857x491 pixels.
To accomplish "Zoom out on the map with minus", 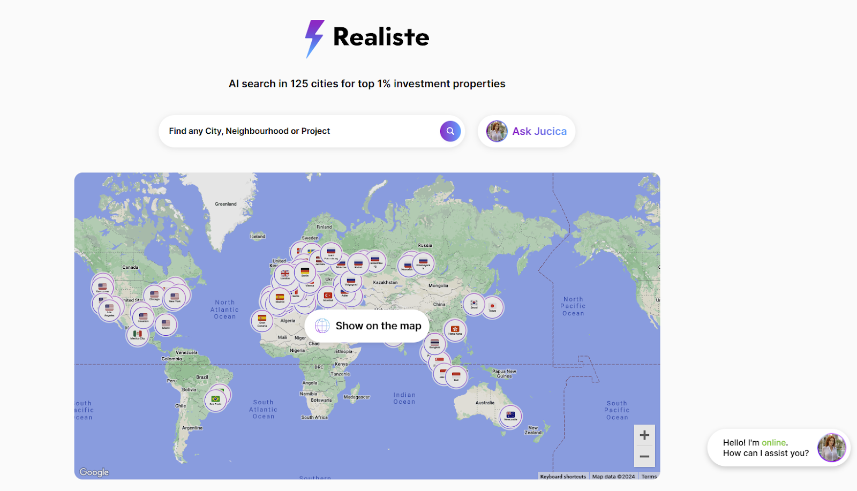I will (x=644, y=457).
